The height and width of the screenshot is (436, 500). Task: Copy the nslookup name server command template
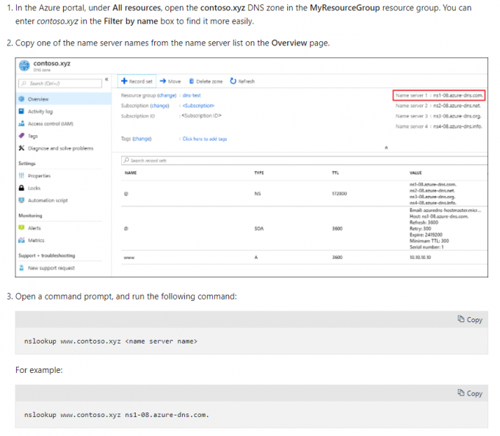(469, 319)
